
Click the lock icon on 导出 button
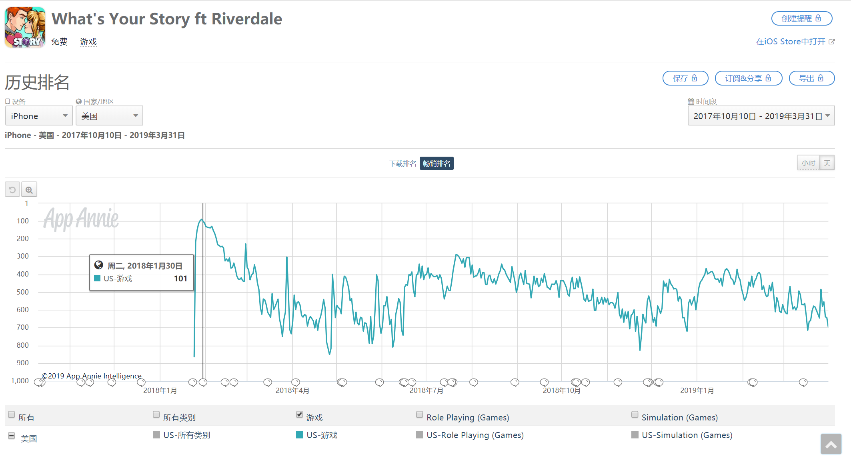[x=821, y=78]
